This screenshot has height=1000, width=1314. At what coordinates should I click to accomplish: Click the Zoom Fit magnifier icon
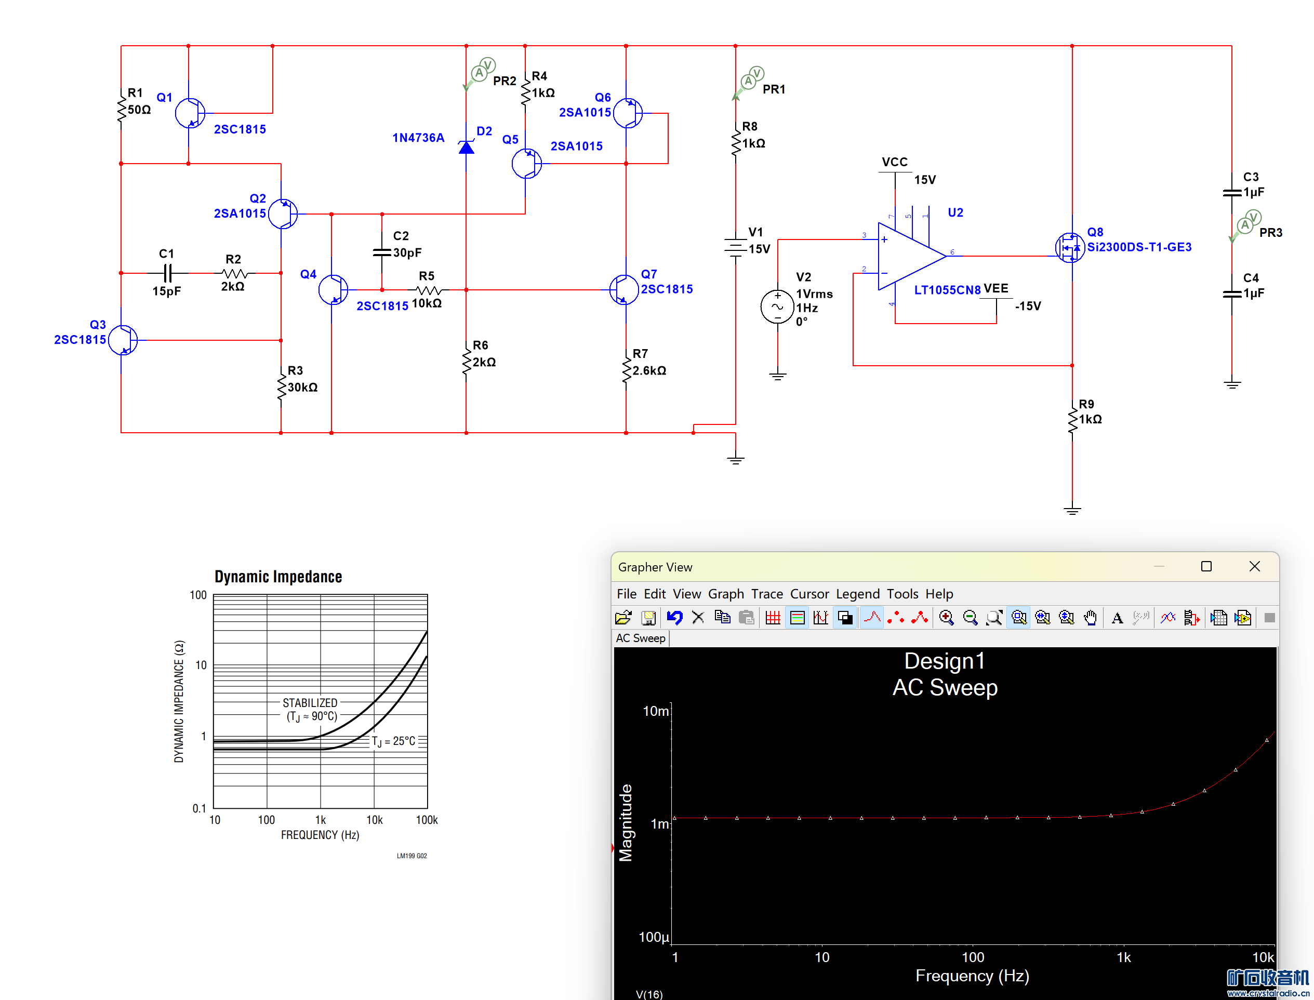(x=994, y=618)
